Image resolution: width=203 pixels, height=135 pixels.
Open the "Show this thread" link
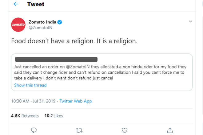(30, 85)
